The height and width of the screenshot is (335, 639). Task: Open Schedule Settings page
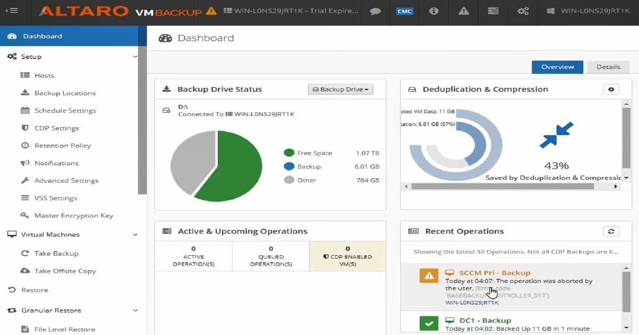tap(65, 111)
